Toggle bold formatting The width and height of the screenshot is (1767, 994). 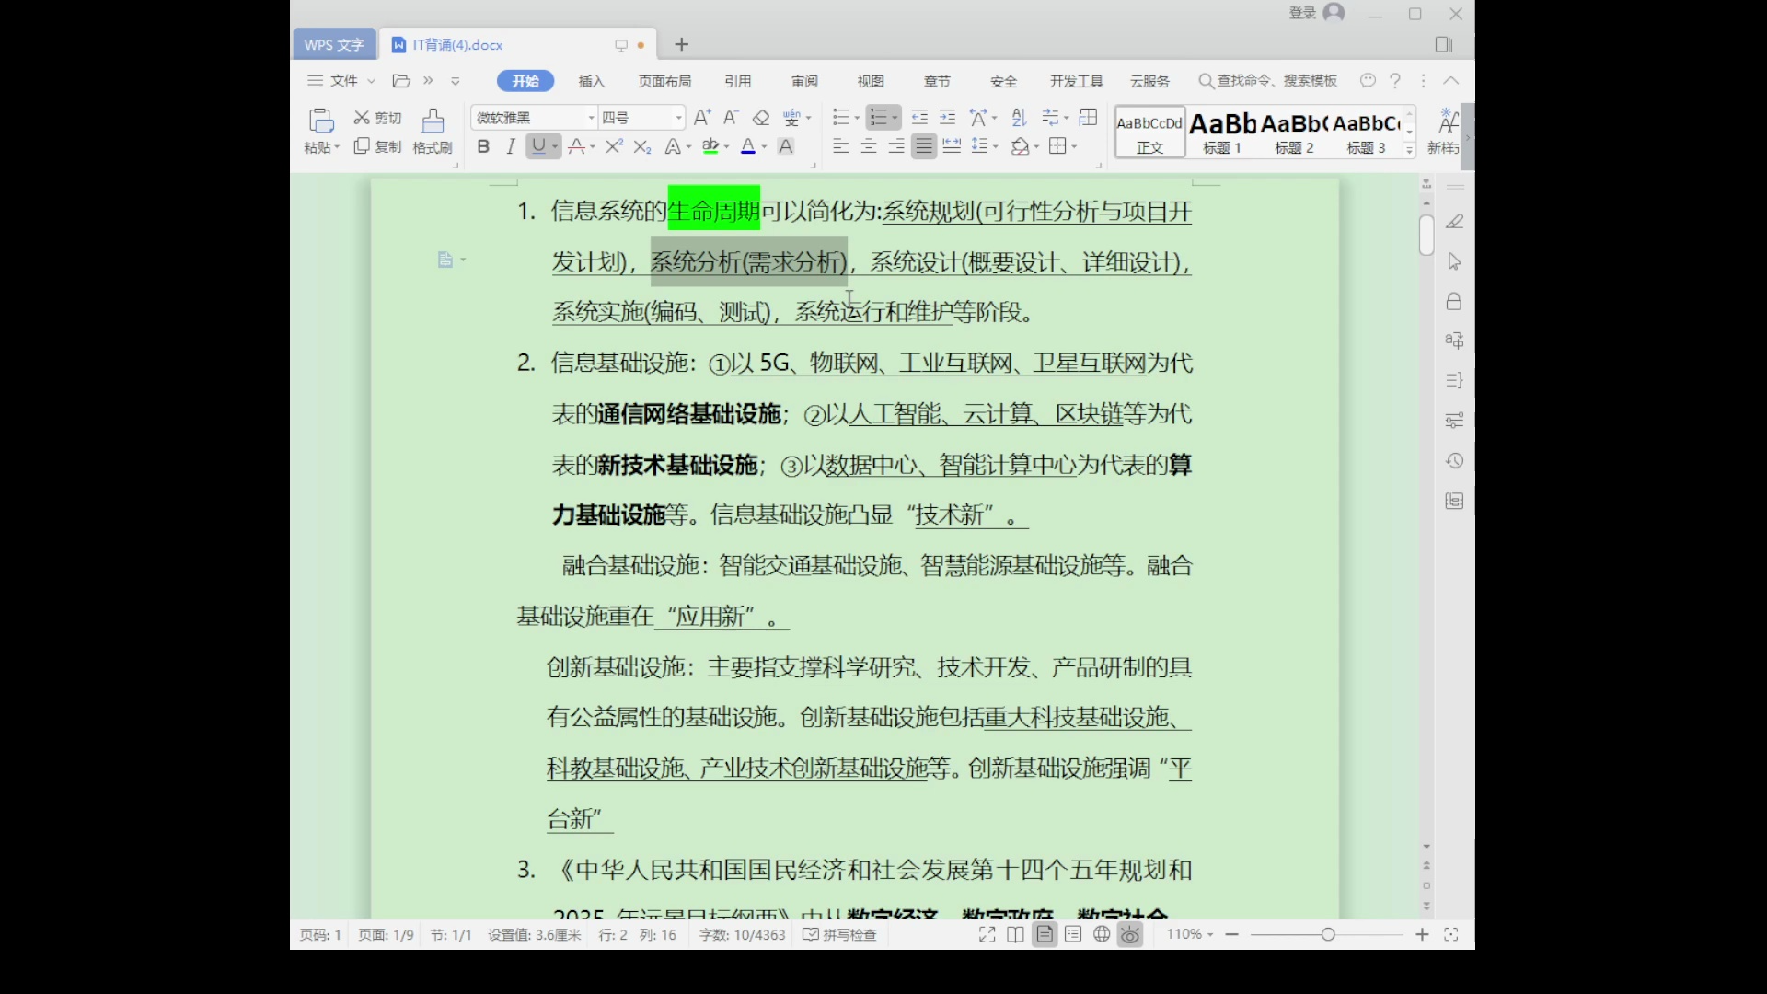tap(483, 146)
